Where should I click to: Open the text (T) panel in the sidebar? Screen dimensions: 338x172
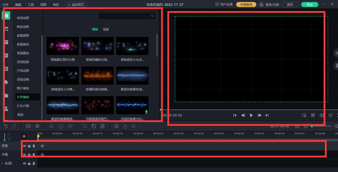pos(6,42)
